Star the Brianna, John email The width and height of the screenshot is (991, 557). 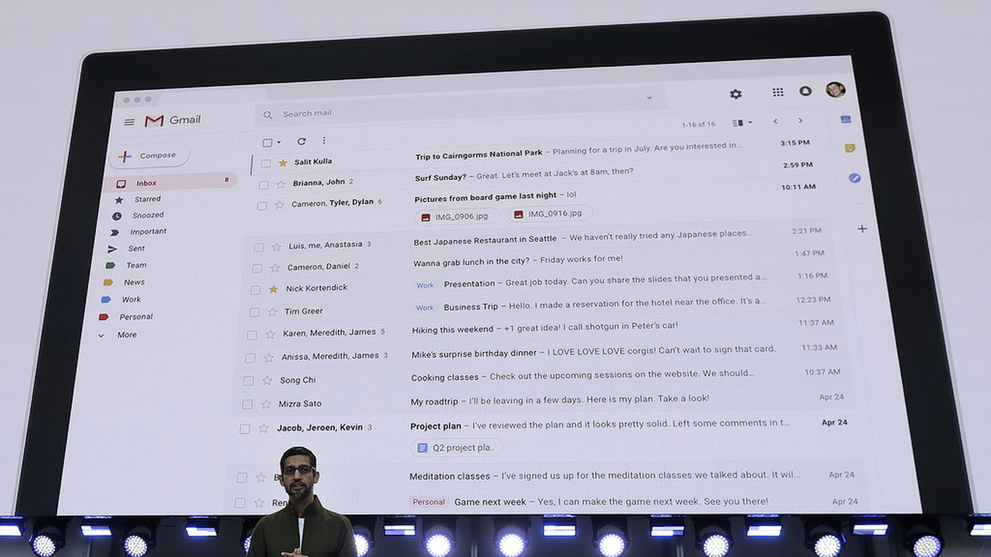pos(281,183)
